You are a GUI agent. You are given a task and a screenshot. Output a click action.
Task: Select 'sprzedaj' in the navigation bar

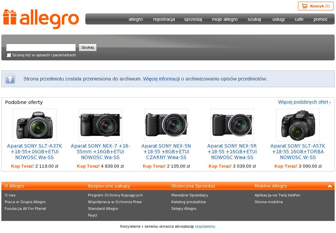[193, 19]
